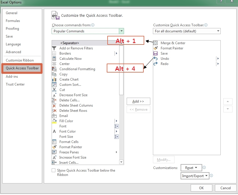Click the Center alignment icon
Viewport: 238px width, 195px height.
tap(54, 64)
